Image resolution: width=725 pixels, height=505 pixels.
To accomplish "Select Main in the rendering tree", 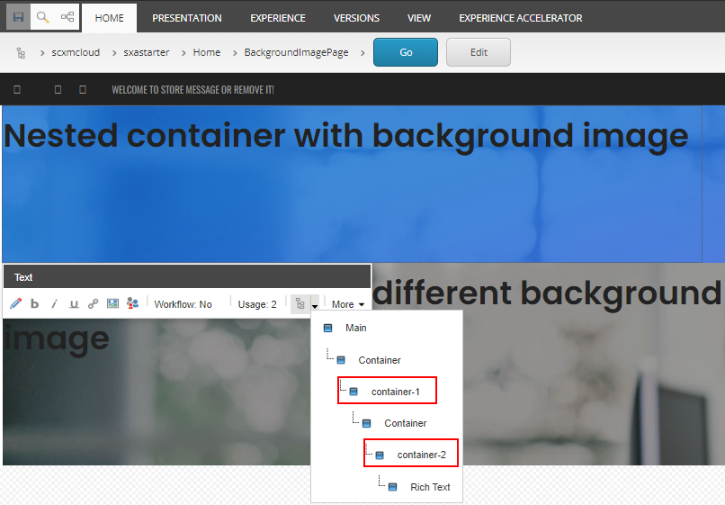I will pos(356,328).
